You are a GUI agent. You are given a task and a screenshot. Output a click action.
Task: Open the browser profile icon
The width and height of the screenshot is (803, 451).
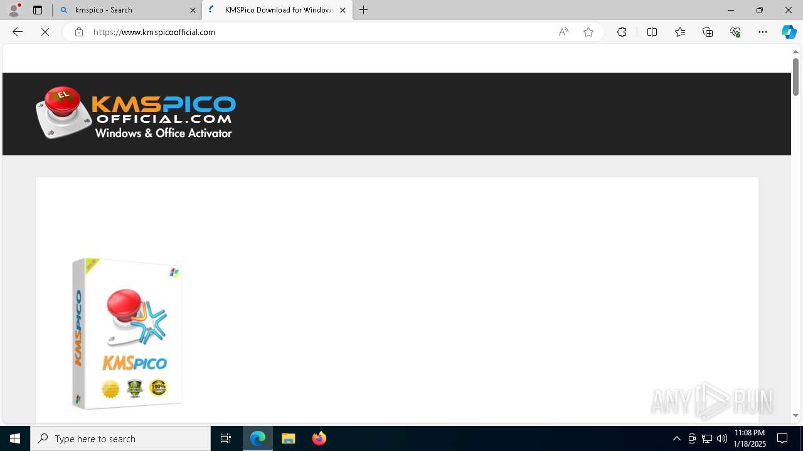(x=14, y=10)
